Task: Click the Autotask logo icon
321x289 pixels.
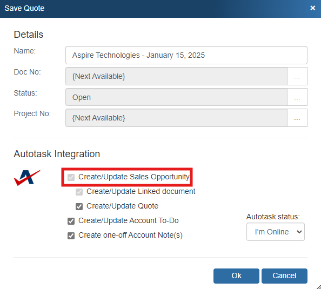Action: pos(27,178)
